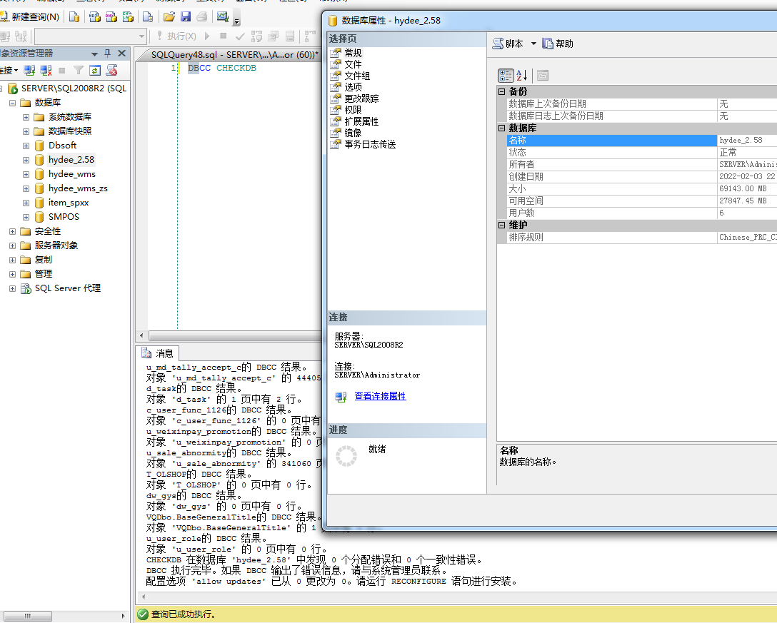Click the horizontal scrollbar below Object Explorer
Image resolution: width=777 pixels, height=623 pixels.
(x=27, y=615)
